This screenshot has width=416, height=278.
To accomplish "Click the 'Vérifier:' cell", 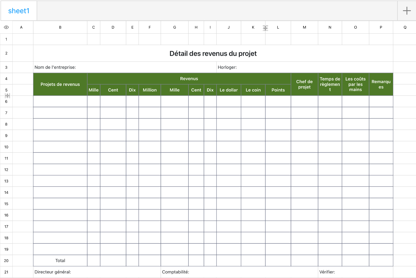I will pyautogui.click(x=356, y=272).
